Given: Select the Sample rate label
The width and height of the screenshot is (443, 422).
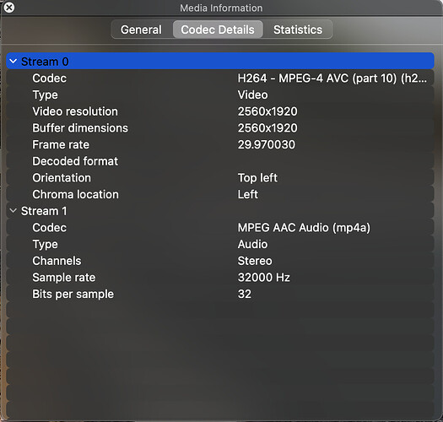Looking at the screenshot, I should tap(64, 278).
